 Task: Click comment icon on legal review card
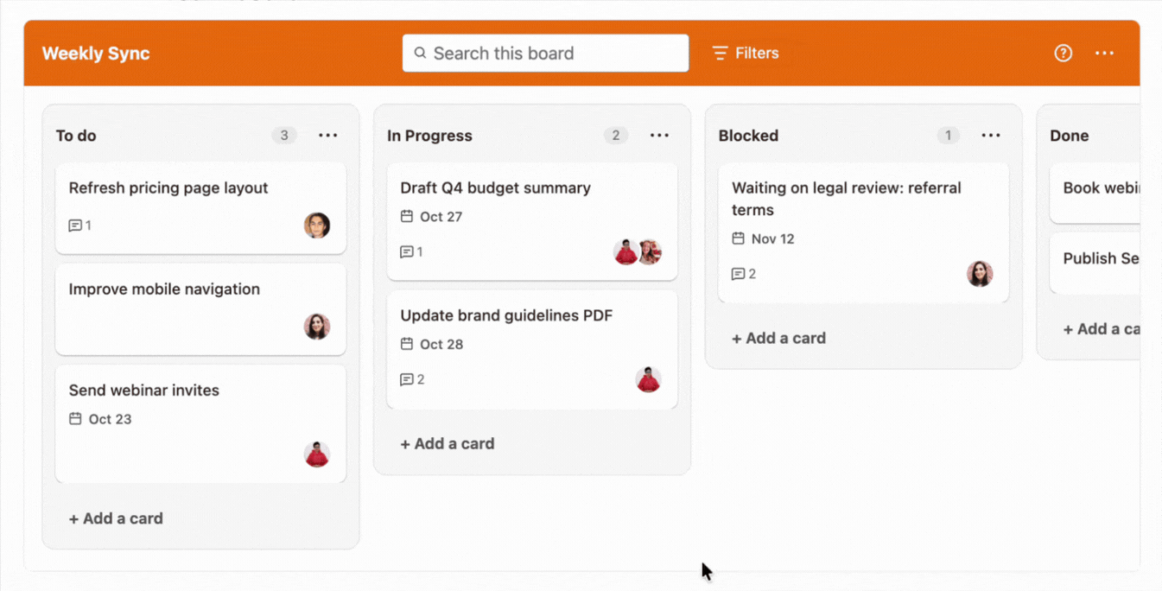(738, 274)
